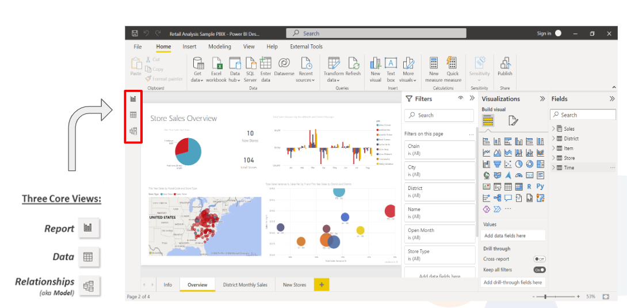
Task: Open Model view from left sidebar
Action: [x=133, y=131]
